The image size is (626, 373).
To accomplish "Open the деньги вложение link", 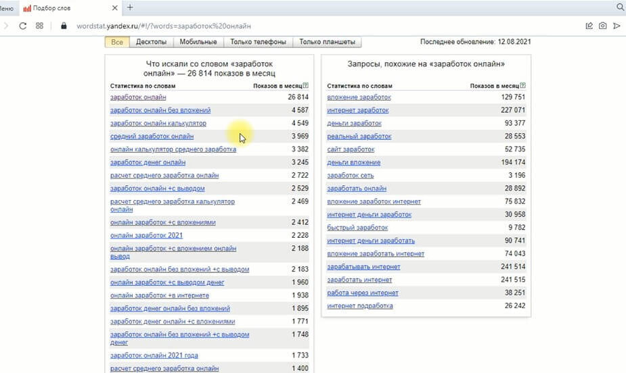I will click(x=353, y=163).
